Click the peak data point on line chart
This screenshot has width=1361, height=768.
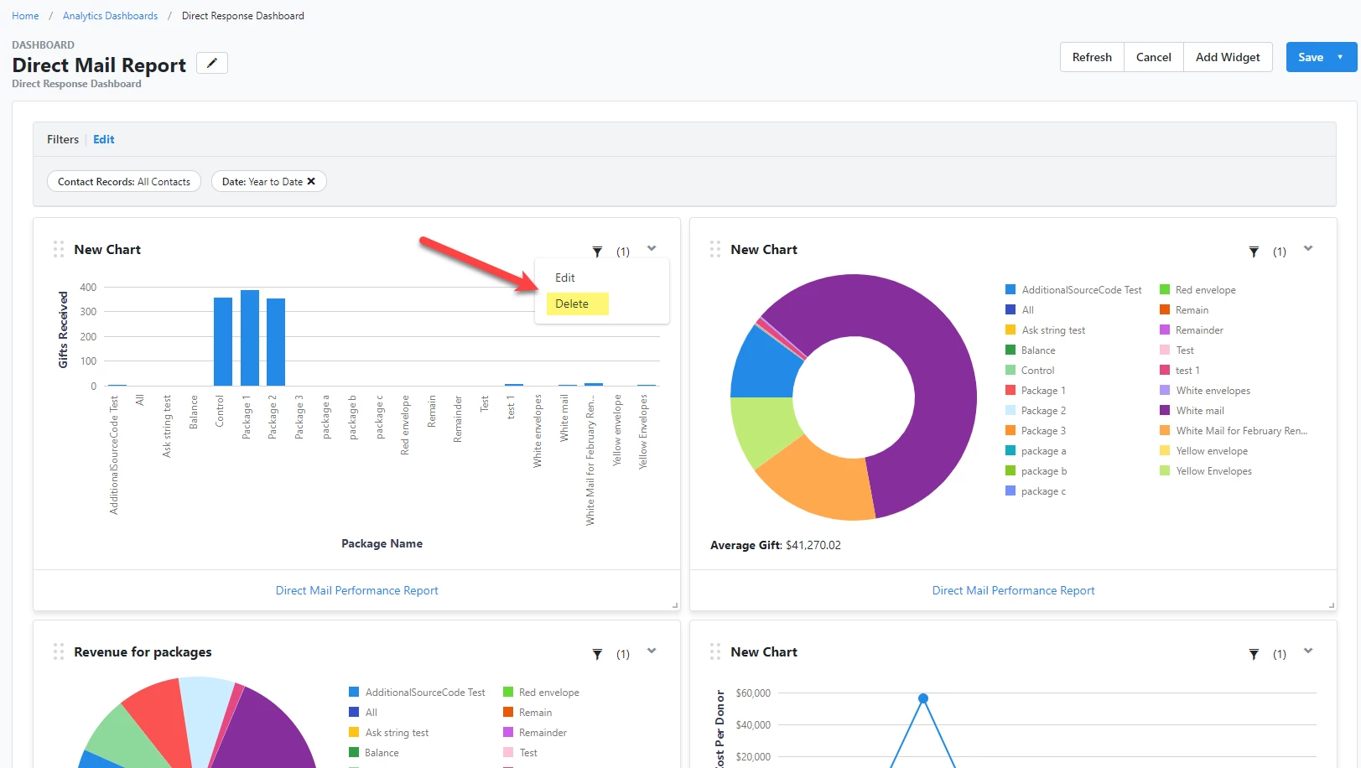point(923,698)
